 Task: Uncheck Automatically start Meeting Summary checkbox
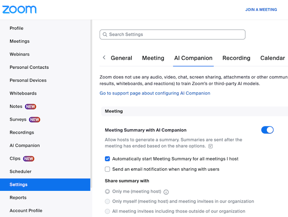tap(107, 159)
